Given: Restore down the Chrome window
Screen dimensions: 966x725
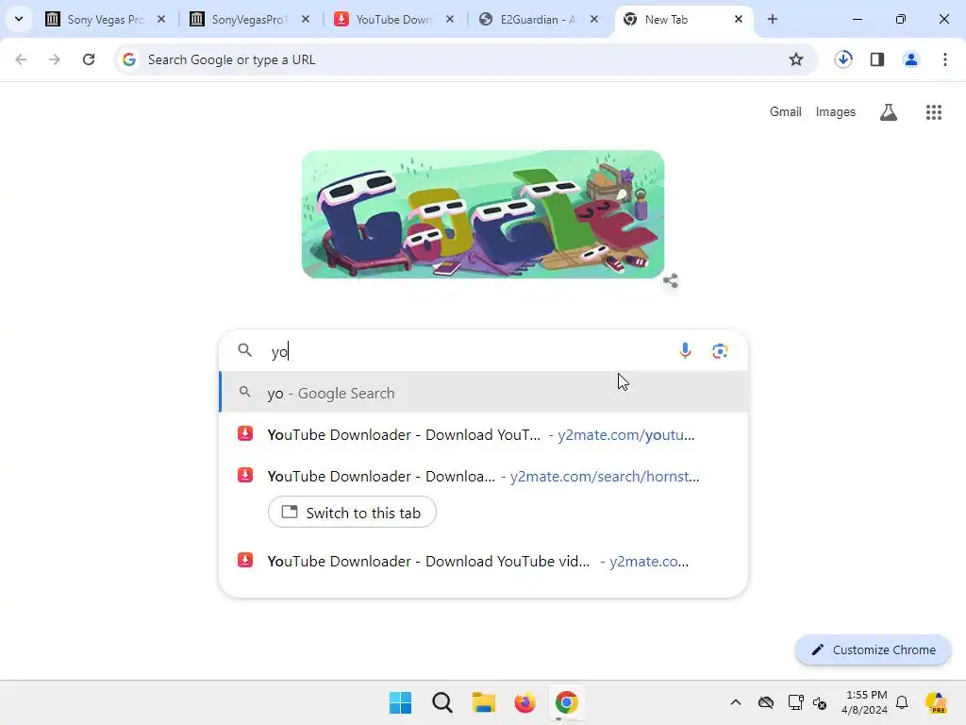Looking at the screenshot, I should tap(901, 19).
